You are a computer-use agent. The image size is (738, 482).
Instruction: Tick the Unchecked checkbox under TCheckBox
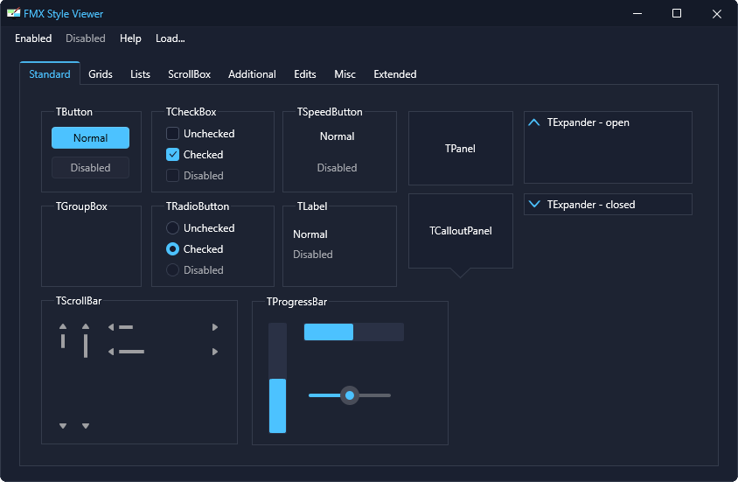(173, 134)
